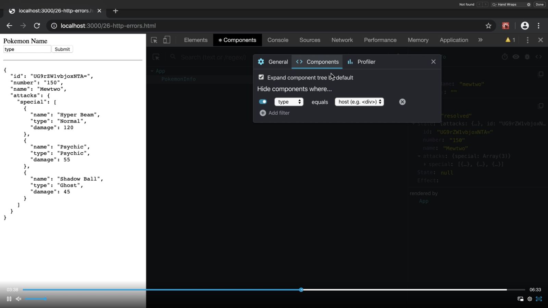Image resolution: width=548 pixels, height=308 pixels.
Task: Click the Add filter label
Action: pyautogui.click(x=279, y=113)
